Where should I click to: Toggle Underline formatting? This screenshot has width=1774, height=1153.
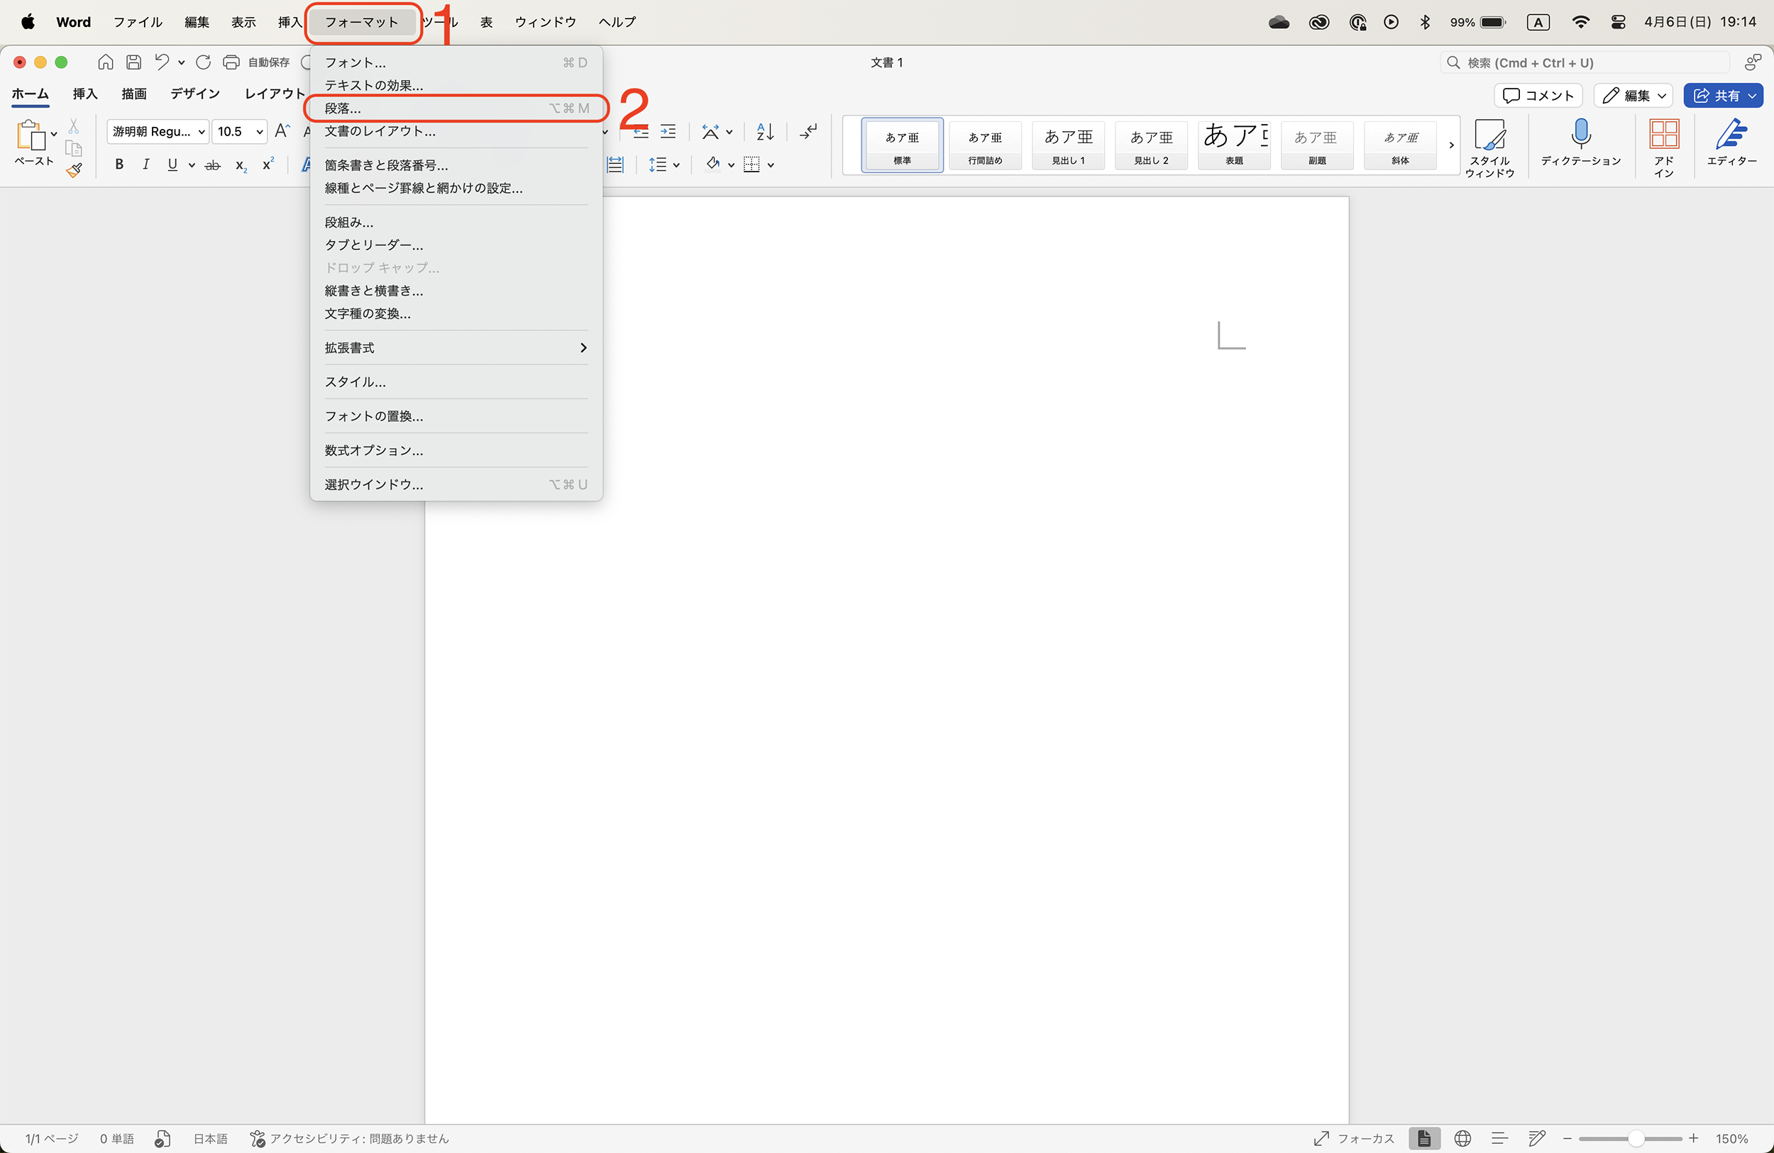pyautogui.click(x=173, y=165)
